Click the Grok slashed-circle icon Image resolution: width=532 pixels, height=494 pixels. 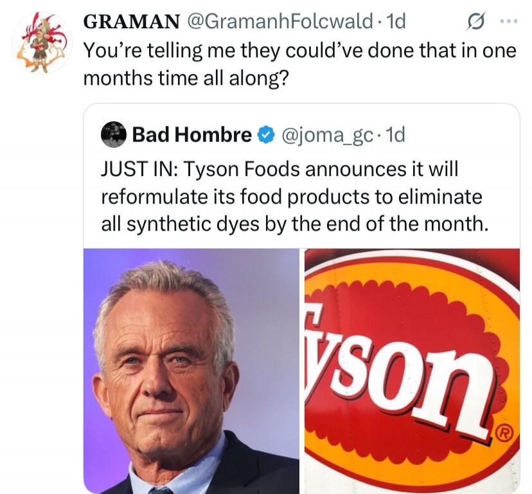click(x=475, y=21)
